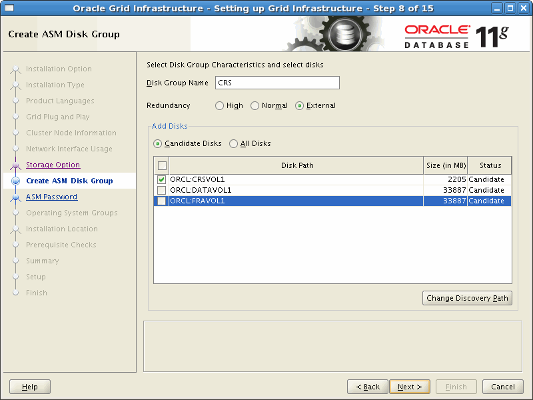
Task: Click the Prerequisite Checks step label
Action: pyautogui.click(x=61, y=245)
